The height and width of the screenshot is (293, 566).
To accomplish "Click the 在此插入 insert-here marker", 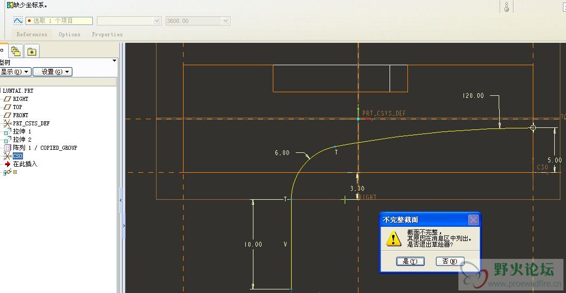I will (25, 164).
